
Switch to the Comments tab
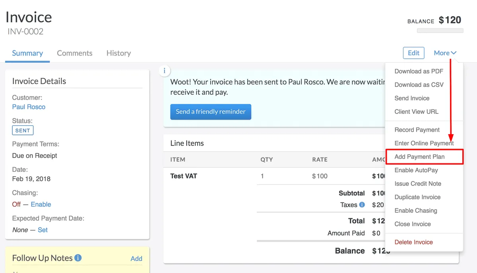[x=74, y=53]
